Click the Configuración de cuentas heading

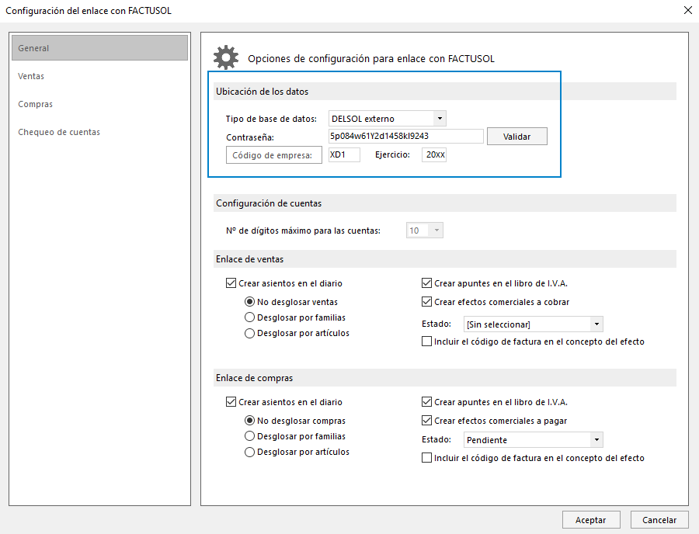[x=269, y=203]
